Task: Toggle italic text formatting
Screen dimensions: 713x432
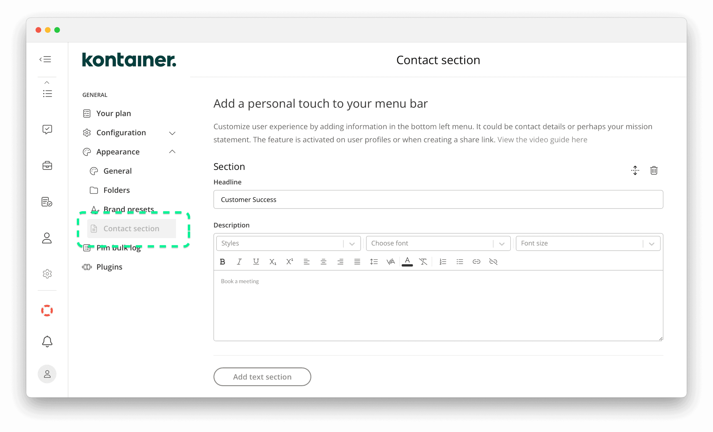Action: click(239, 262)
